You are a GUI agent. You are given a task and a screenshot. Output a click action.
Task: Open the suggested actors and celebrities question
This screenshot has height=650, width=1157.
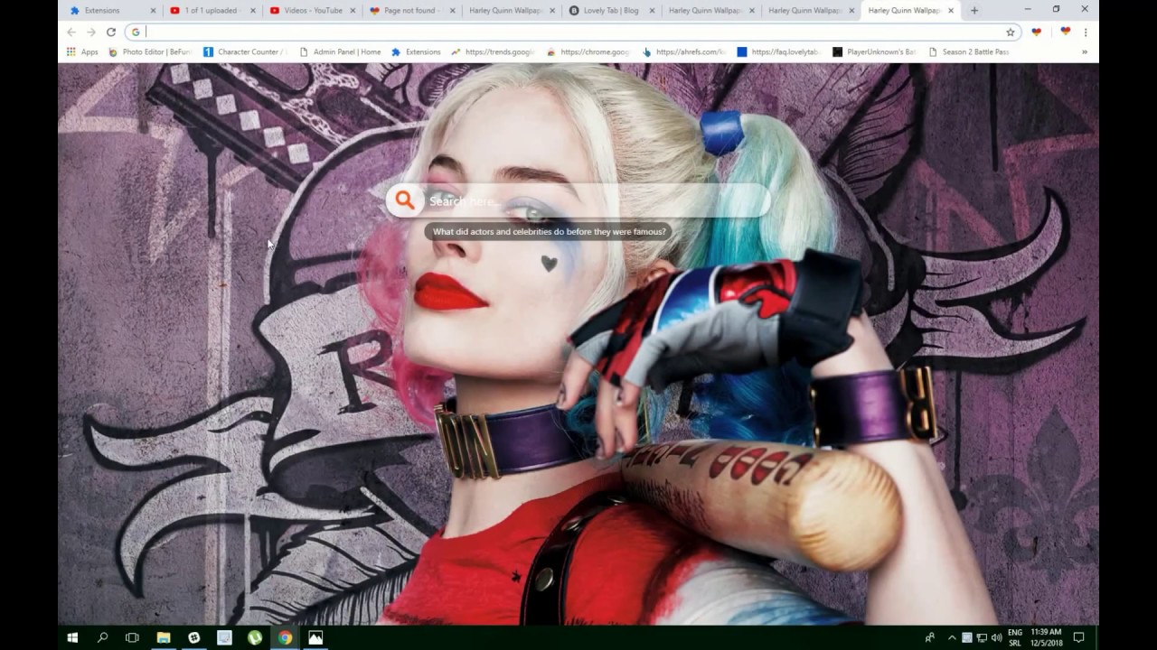[x=549, y=232]
